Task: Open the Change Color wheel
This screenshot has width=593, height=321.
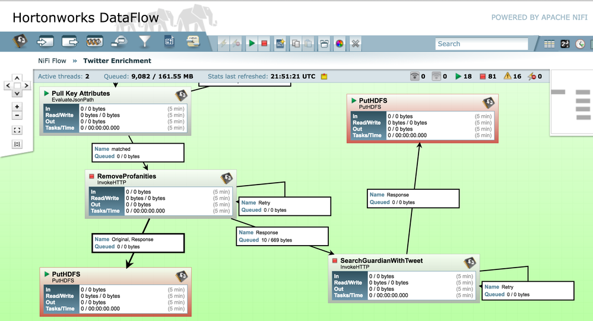Action: pos(340,43)
